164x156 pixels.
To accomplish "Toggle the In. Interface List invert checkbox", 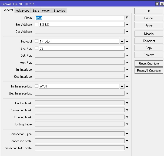I will [x=36, y=86].
